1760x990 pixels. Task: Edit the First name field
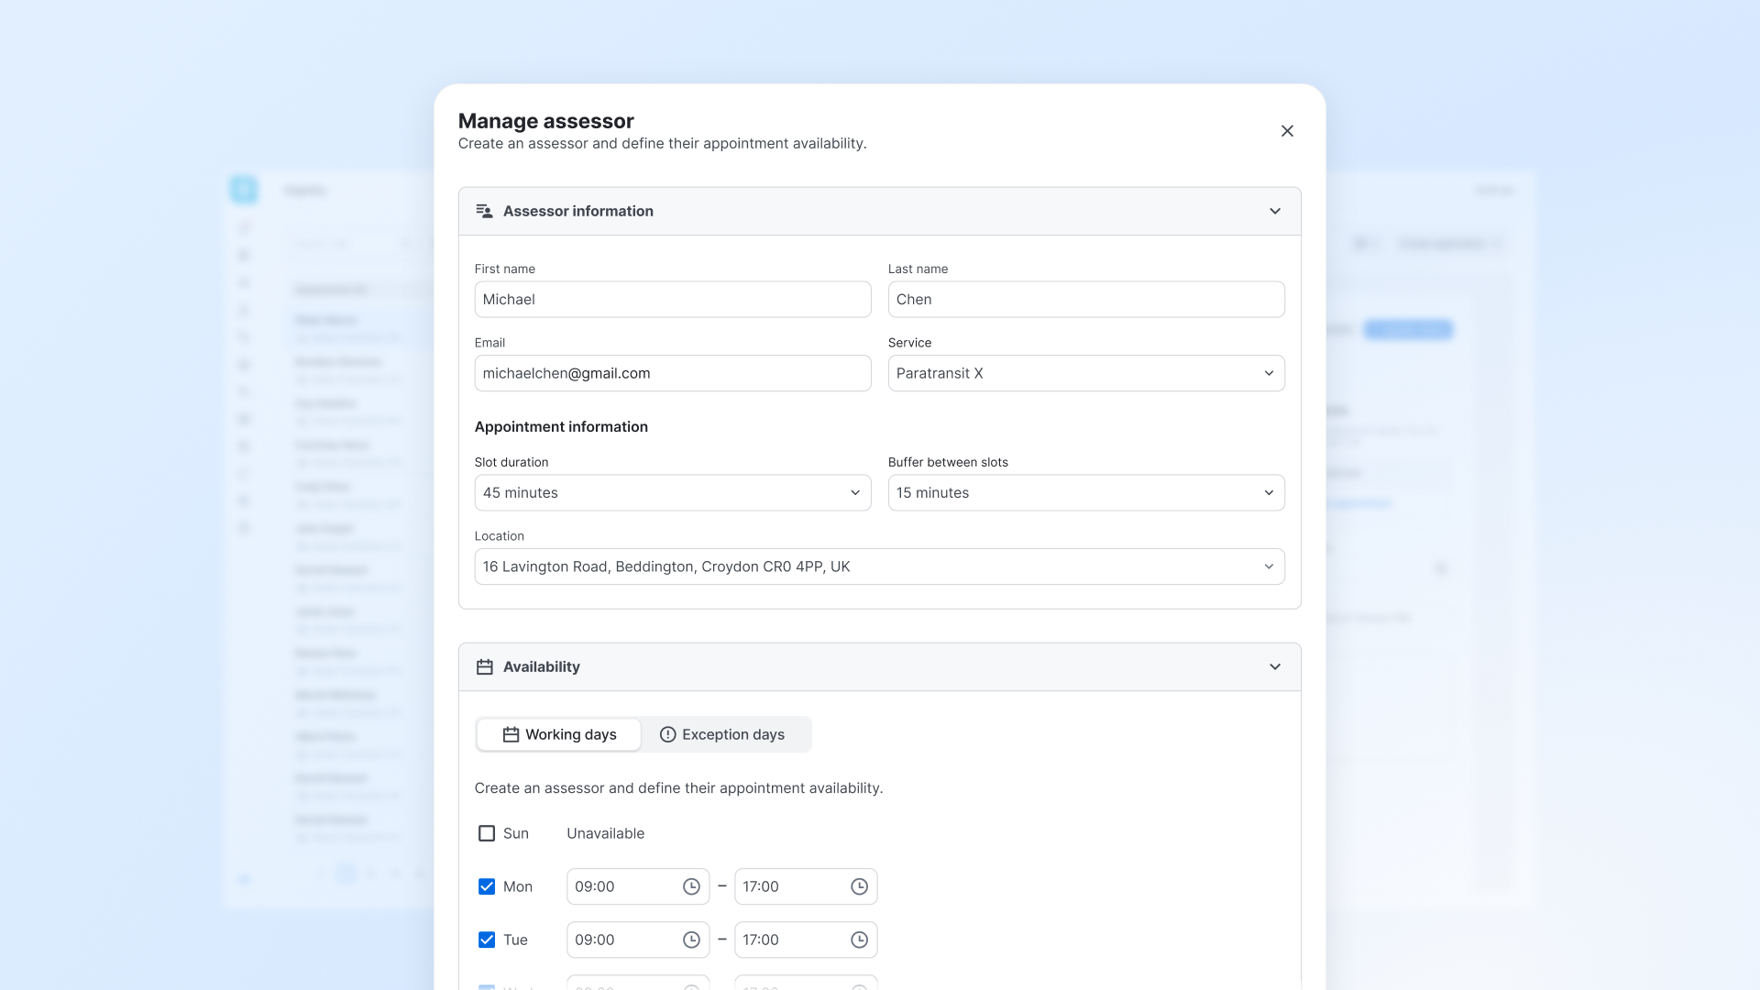pyautogui.click(x=673, y=300)
